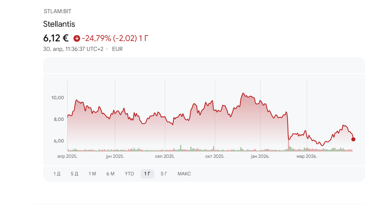Viewport: 386px width, 205px height.
Task: Click the EUR currency label
Action: (x=117, y=49)
